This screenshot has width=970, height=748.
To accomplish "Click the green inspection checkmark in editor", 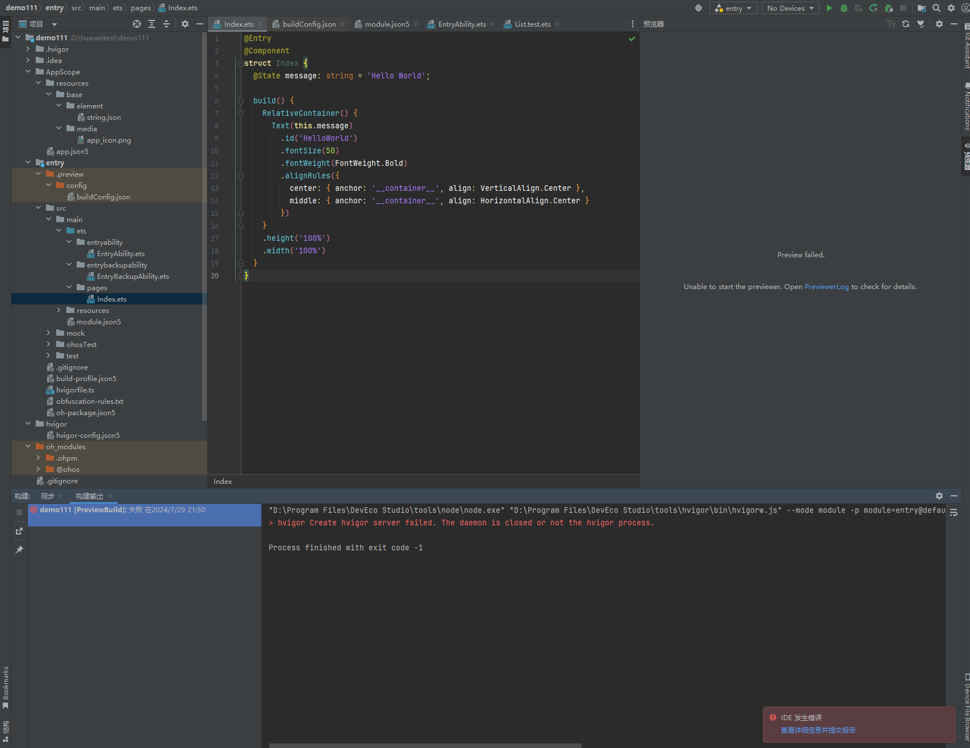I will (632, 39).
